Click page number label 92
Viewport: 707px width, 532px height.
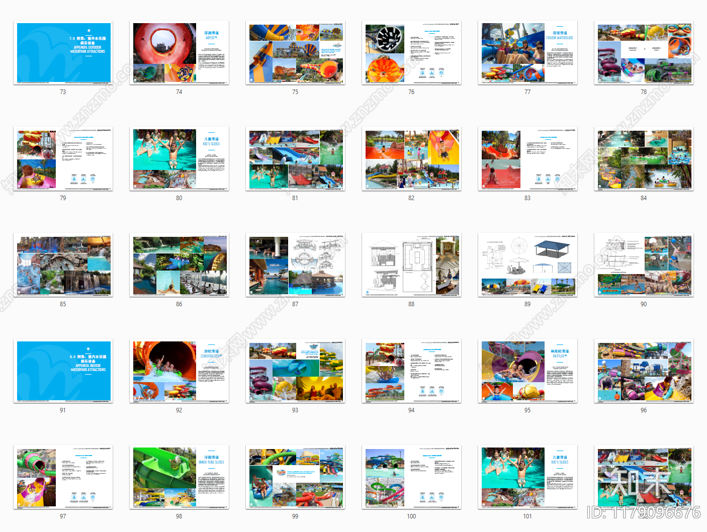coord(179,410)
